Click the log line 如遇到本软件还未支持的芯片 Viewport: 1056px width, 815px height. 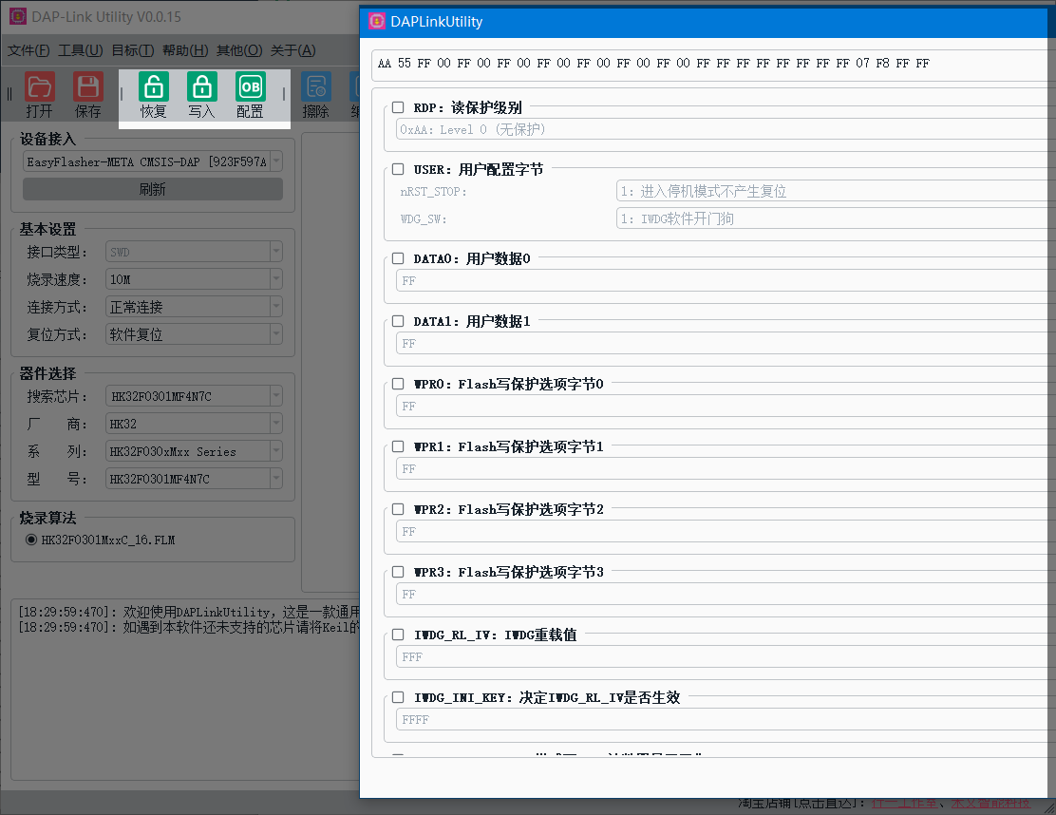click(x=189, y=627)
